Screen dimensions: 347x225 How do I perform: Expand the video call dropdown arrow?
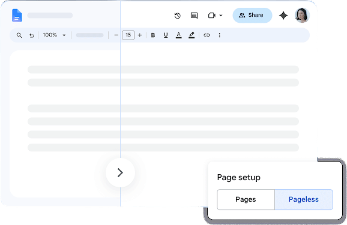click(221, 16)
